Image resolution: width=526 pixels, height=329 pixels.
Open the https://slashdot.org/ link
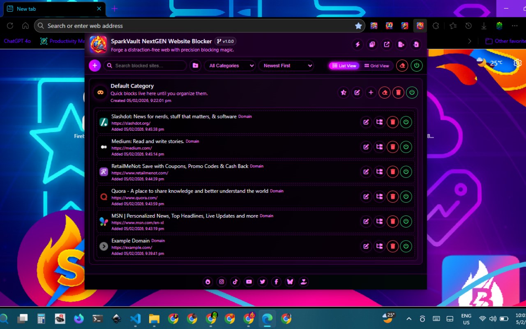pyautogui.click(x=131, y=123)
